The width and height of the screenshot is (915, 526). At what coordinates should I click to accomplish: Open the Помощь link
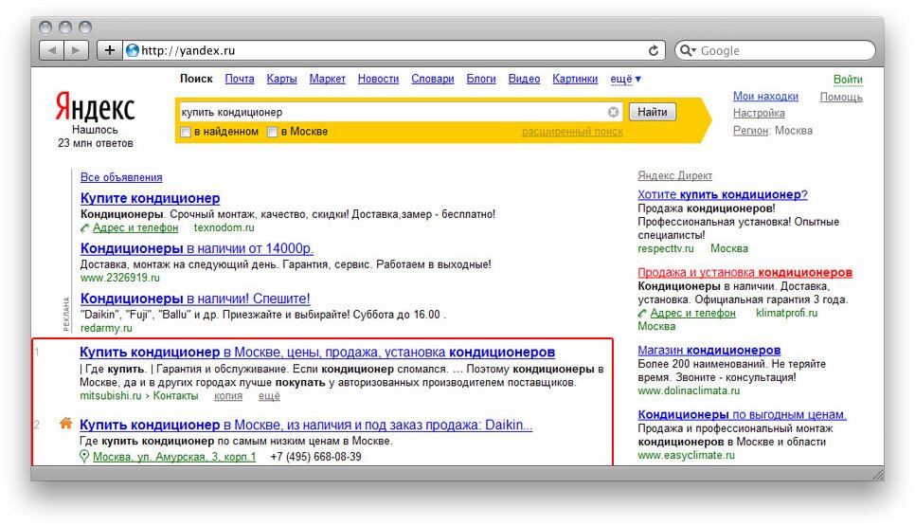841,97
